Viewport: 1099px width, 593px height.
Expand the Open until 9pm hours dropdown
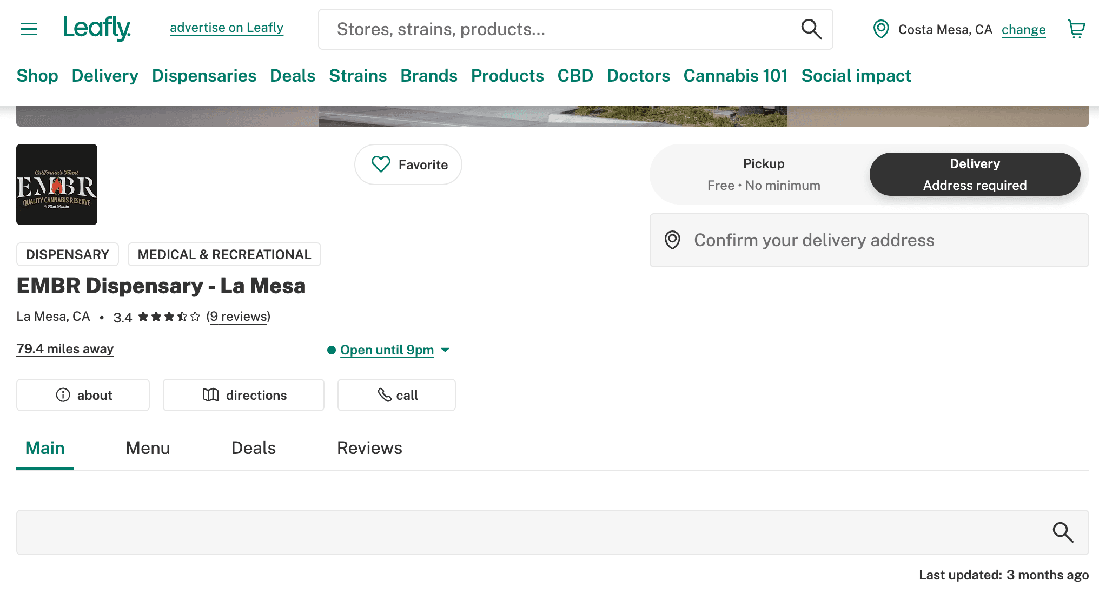click(x=387, y=350)
